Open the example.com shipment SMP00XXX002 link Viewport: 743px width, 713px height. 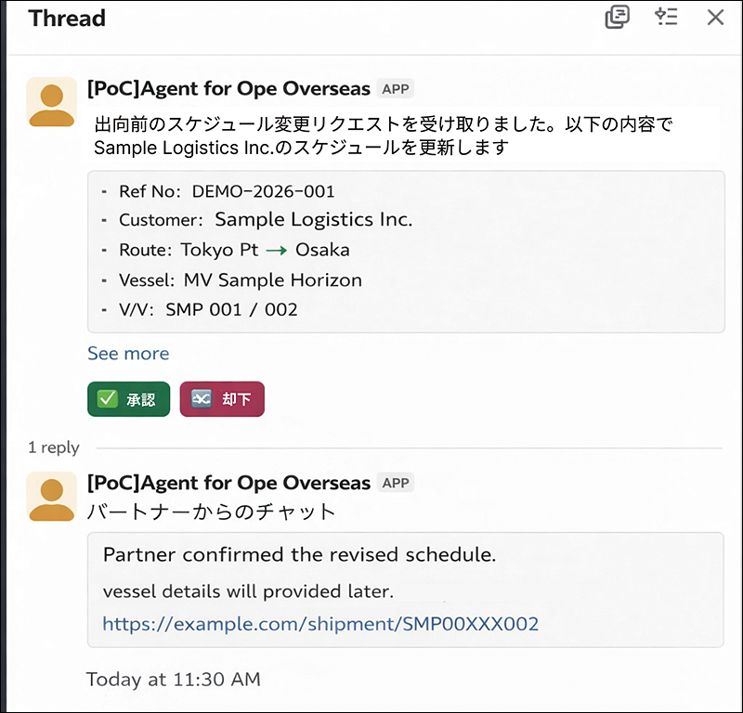tap(320, 624)
